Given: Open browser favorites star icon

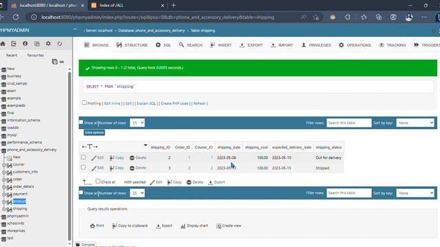Looking at the screenshot, I should pyautogui.click(x=364, y=17).
